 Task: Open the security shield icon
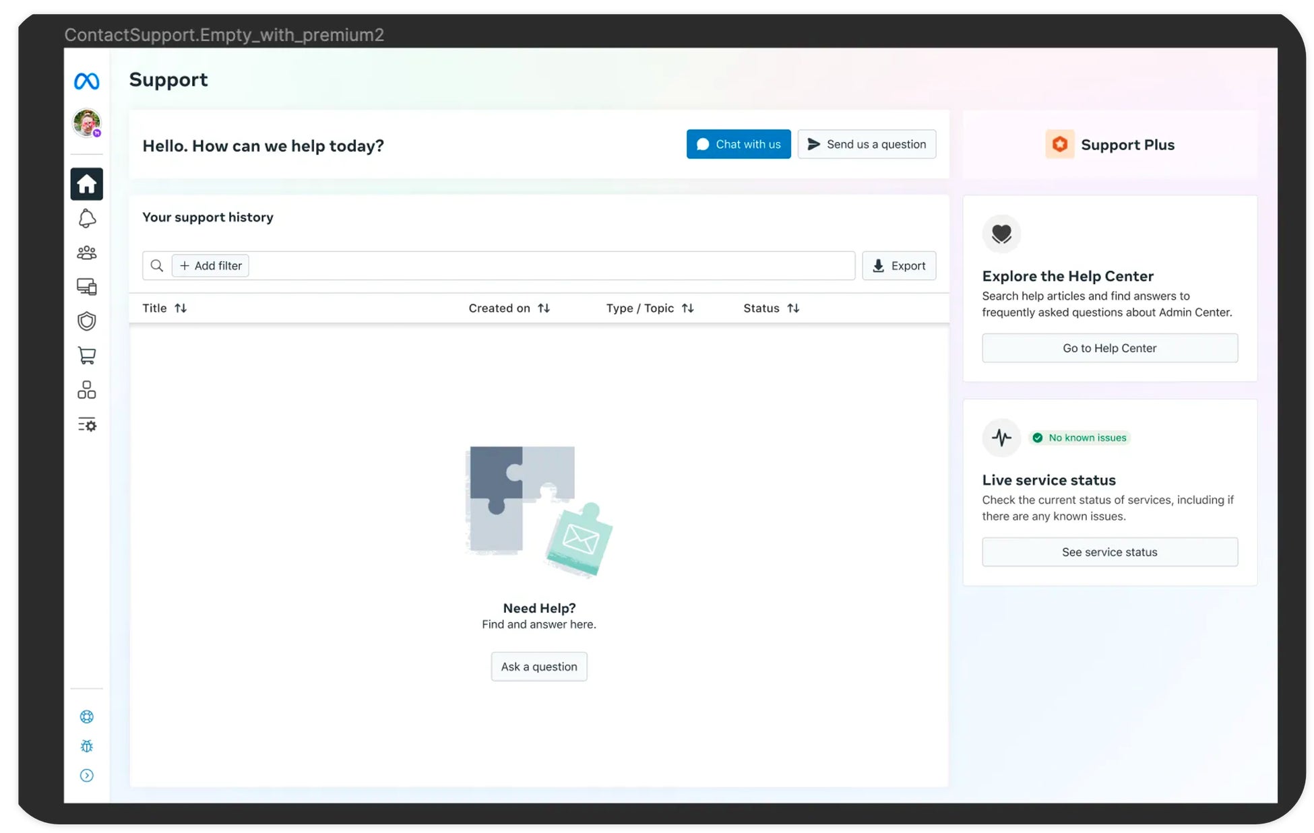tap(86, 321)
